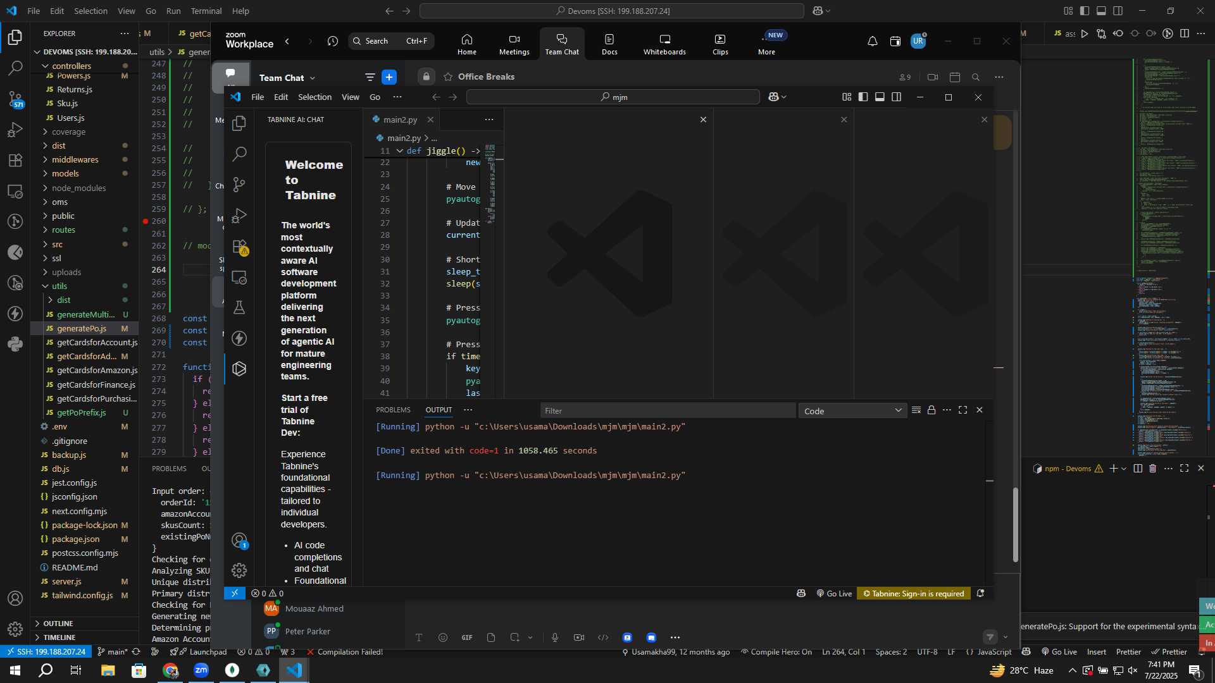Select the main2.py editor tab
This screenshot has width=1215, height=683.
[400, 120]
